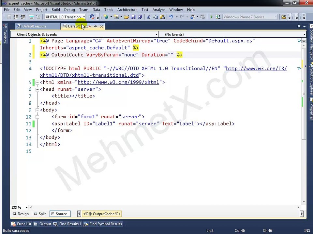Screen dimensions: 313x234
Task: Collapse the head element on line 6
Action: 37,89
